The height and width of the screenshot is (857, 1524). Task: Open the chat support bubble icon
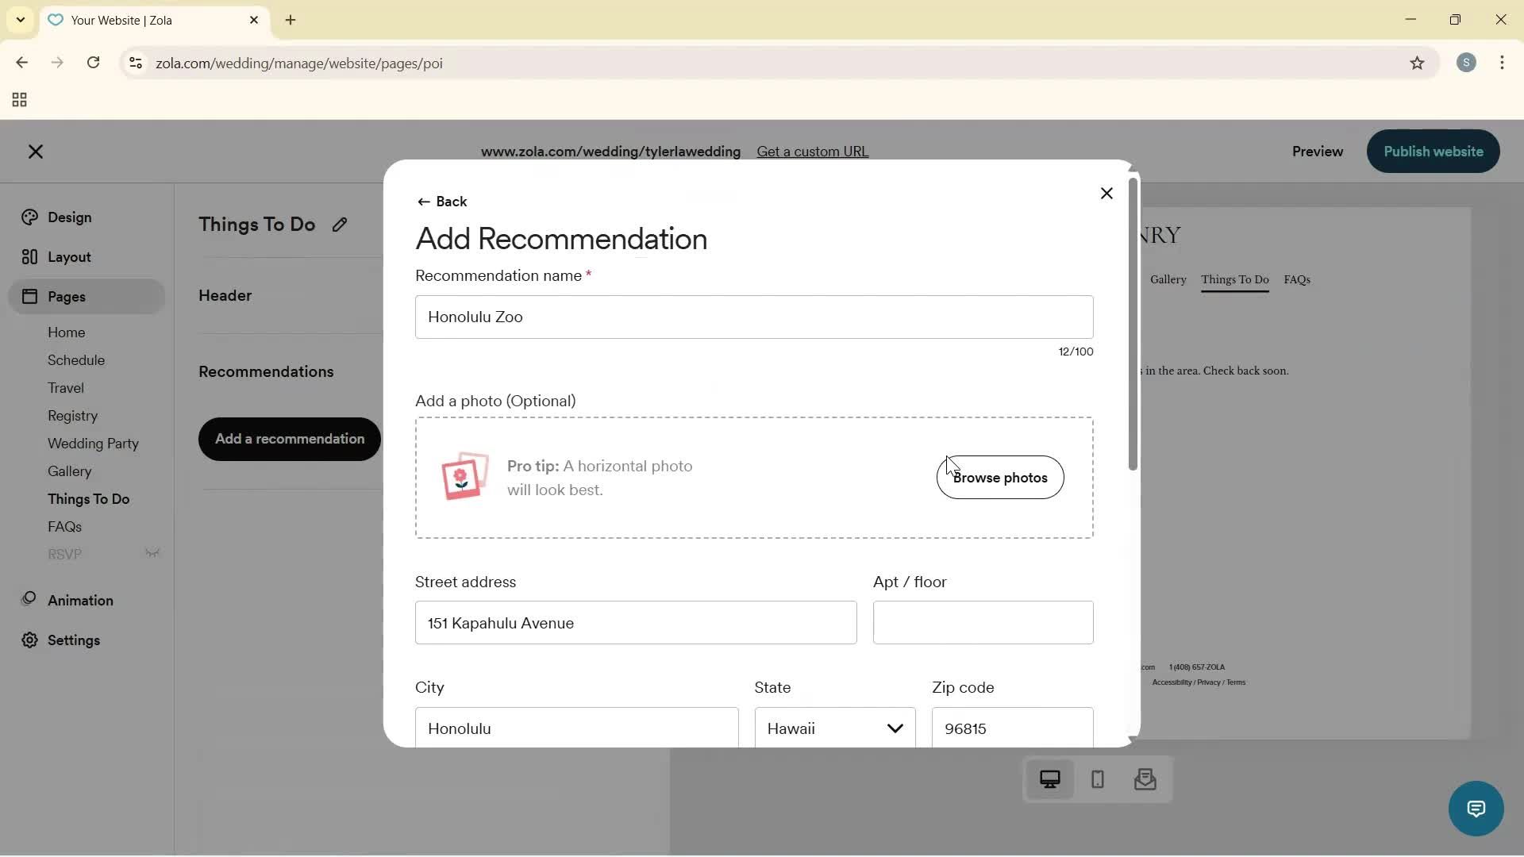tap(1475, 808)
